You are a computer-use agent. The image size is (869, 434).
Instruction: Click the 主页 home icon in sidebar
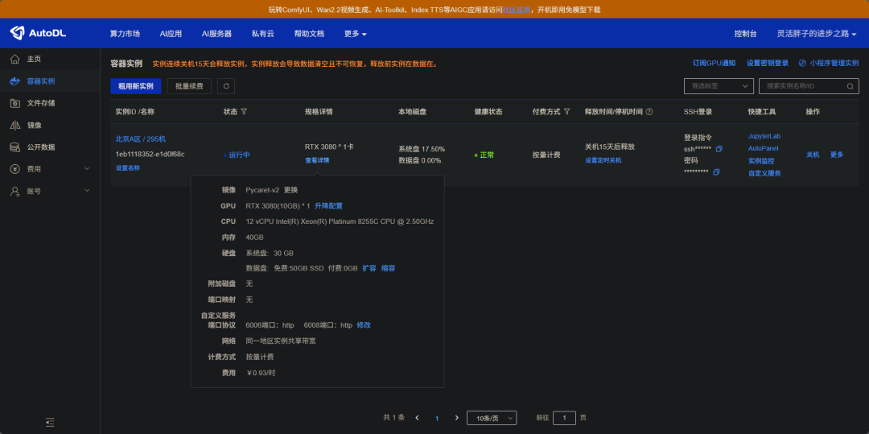(15, 59)
